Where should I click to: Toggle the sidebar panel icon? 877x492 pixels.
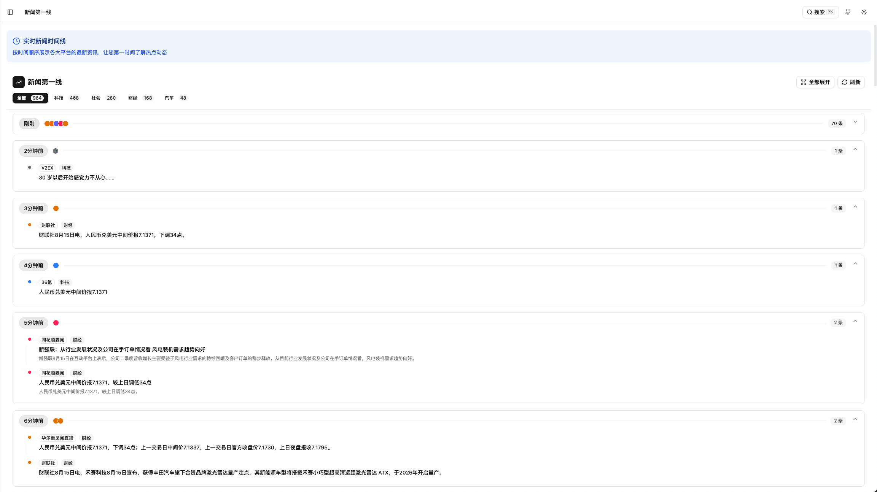(x=10, y=12)
